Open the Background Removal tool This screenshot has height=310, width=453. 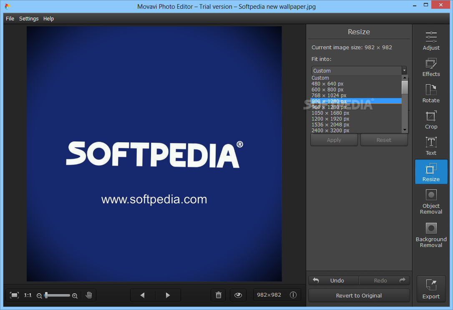[x=431, y=235]
